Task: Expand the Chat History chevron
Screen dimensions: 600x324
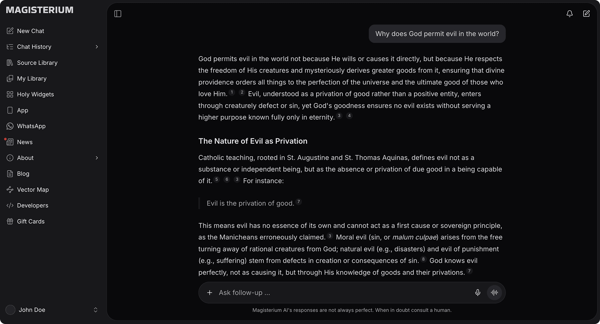Action: (97, 47)
